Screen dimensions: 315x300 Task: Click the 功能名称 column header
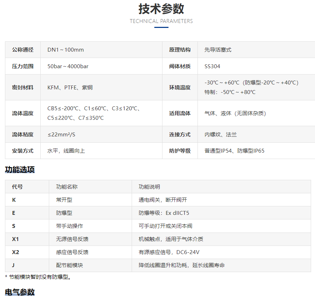tap(67, 187)
